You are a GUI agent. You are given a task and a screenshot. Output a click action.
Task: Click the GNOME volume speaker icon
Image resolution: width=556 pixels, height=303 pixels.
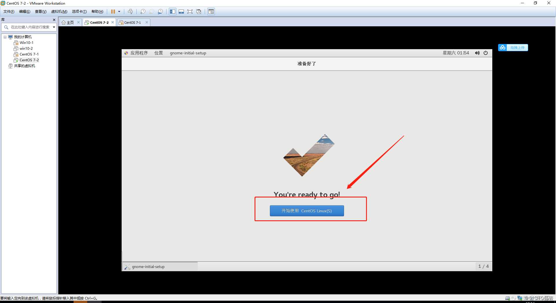pyautogui.click(x=477, y=53)
